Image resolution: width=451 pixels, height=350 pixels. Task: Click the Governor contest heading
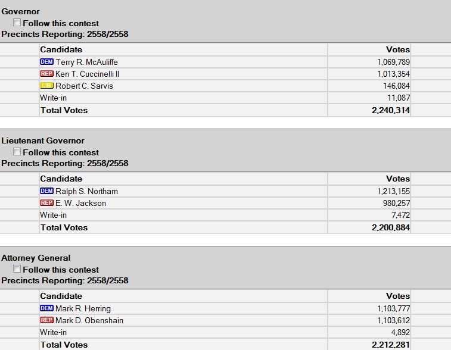coord(21,11)
